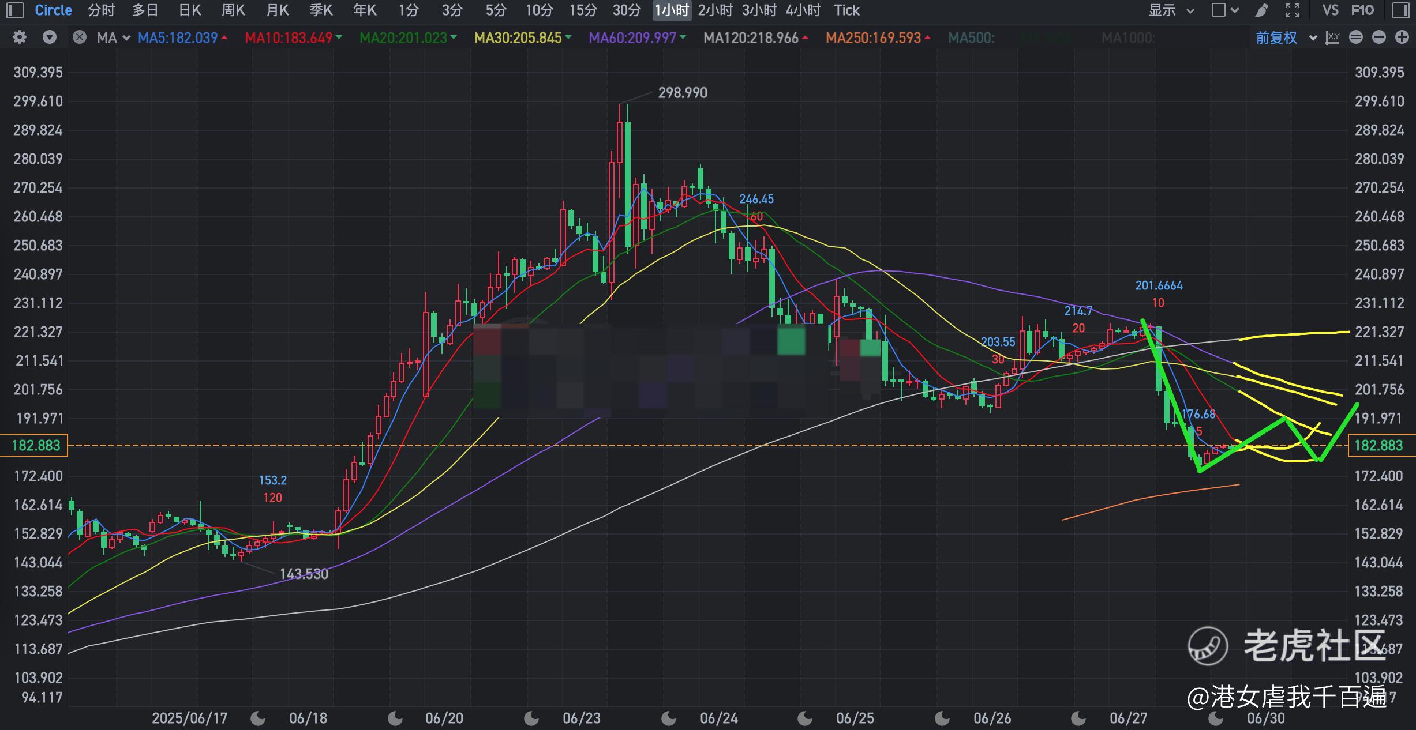
Task: Click the Circle stock name label
Action: [54, 10]
